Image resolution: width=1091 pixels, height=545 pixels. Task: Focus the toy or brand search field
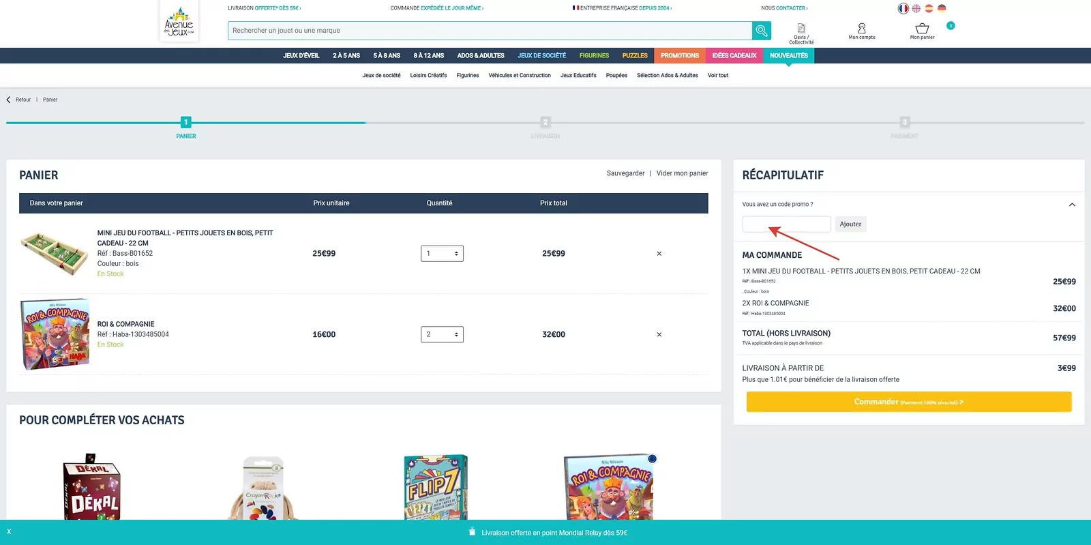pyautogui.click(x=490, y=31)
